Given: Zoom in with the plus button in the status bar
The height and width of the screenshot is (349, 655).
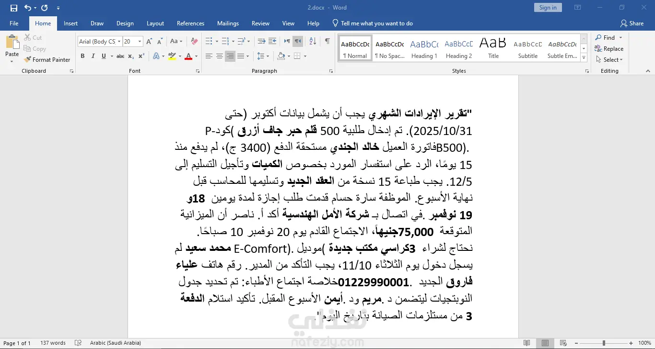Looking at the screenshot, I should click(631, 343).
